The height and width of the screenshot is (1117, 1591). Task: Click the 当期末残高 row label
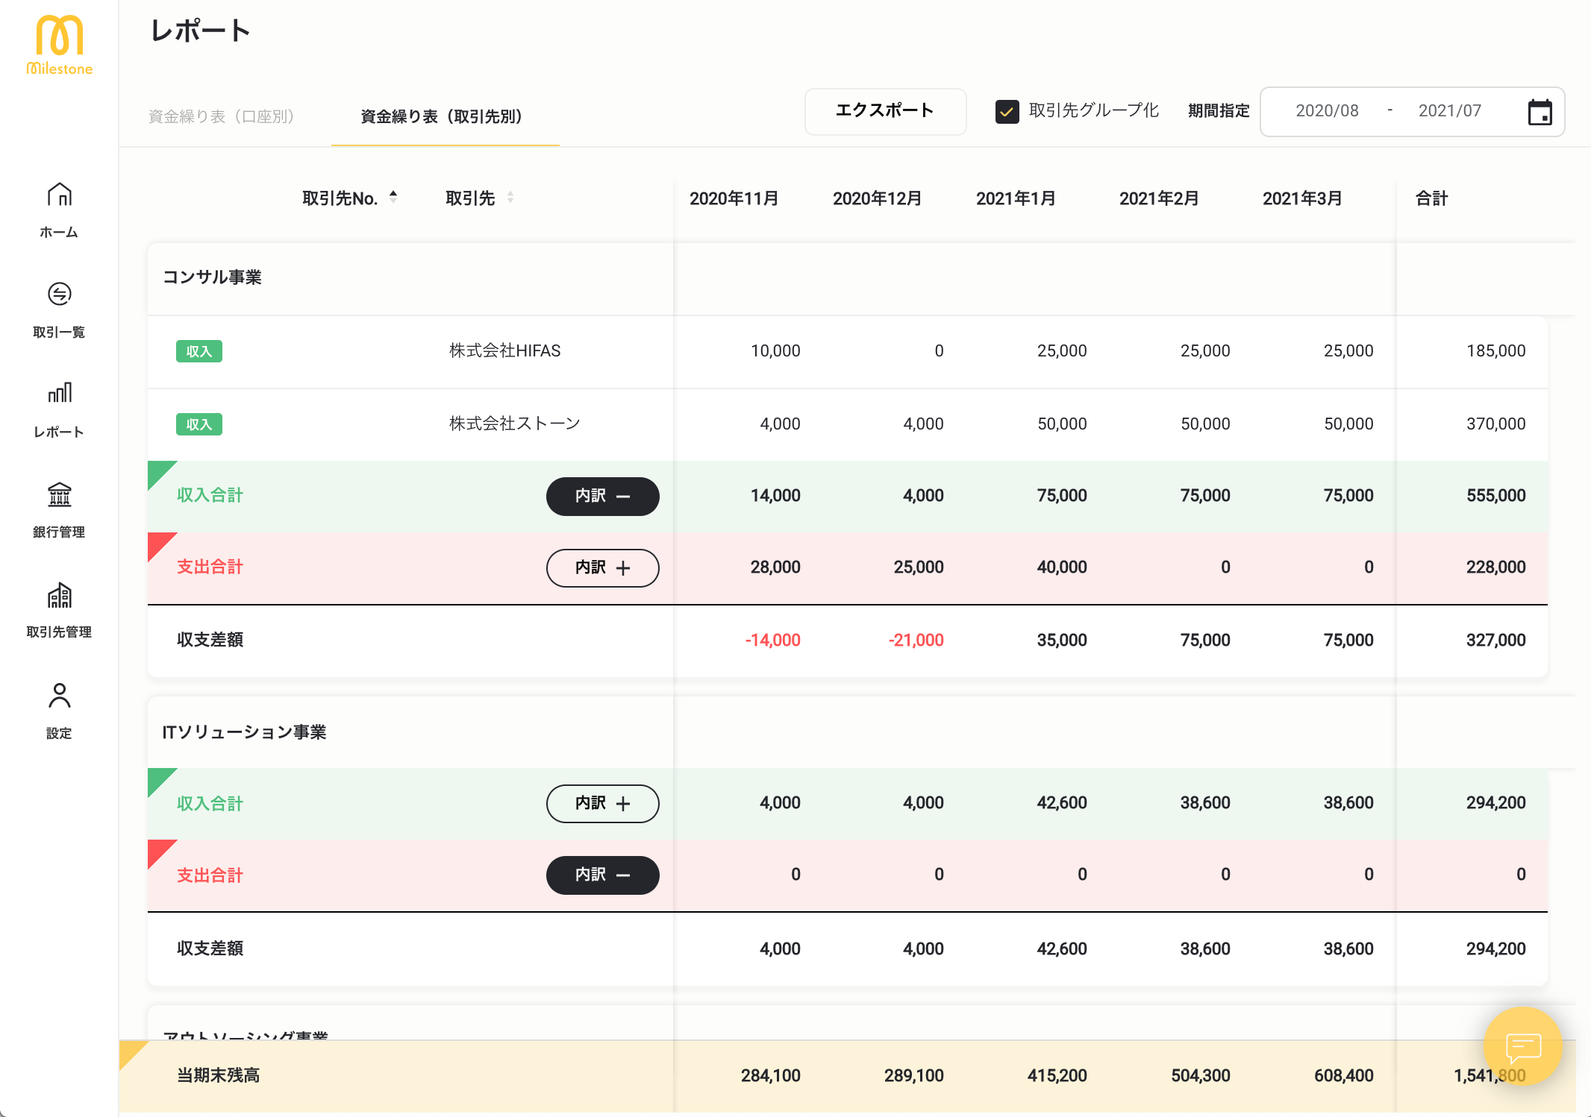click(218, 1075)
